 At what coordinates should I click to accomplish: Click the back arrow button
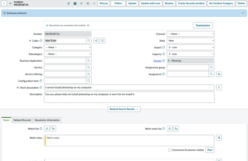pyautogui.click(x=4, y=4)
